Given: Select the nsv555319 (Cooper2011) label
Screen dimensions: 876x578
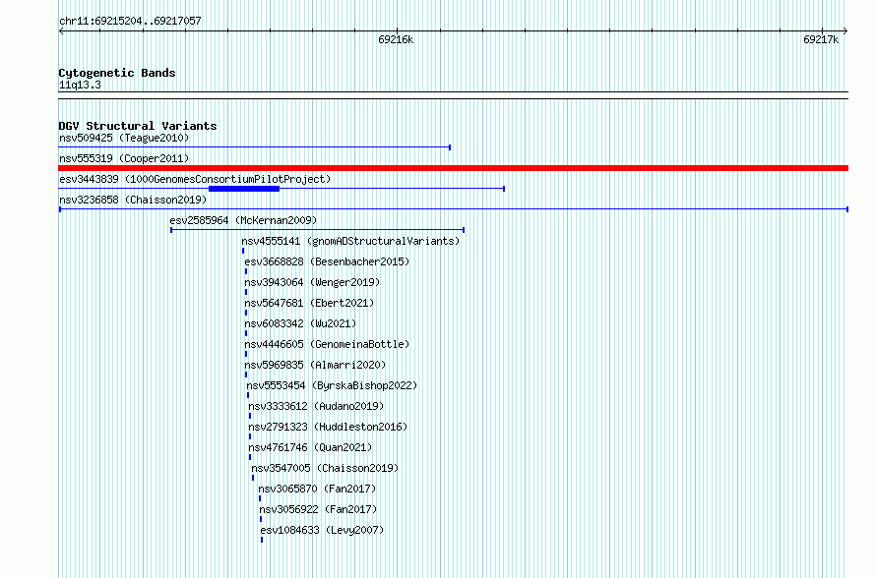Looking at the screenshot, I should tap(124, 158).
